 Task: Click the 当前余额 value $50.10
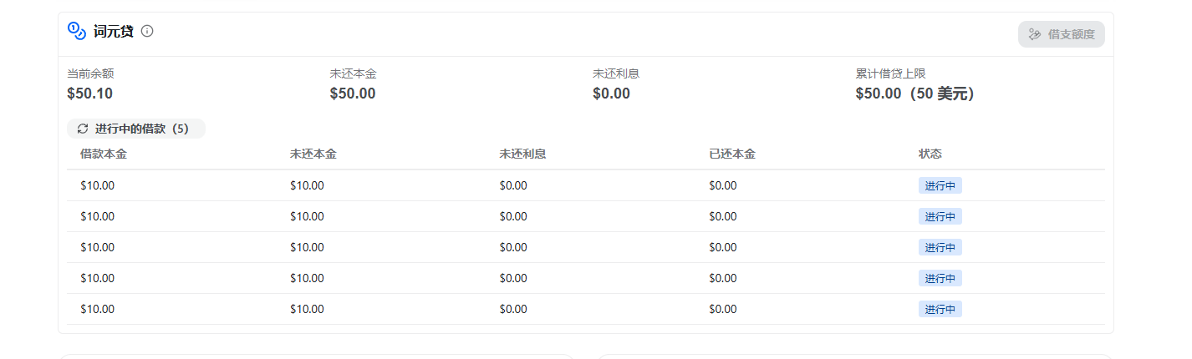[x=90, y=94]
